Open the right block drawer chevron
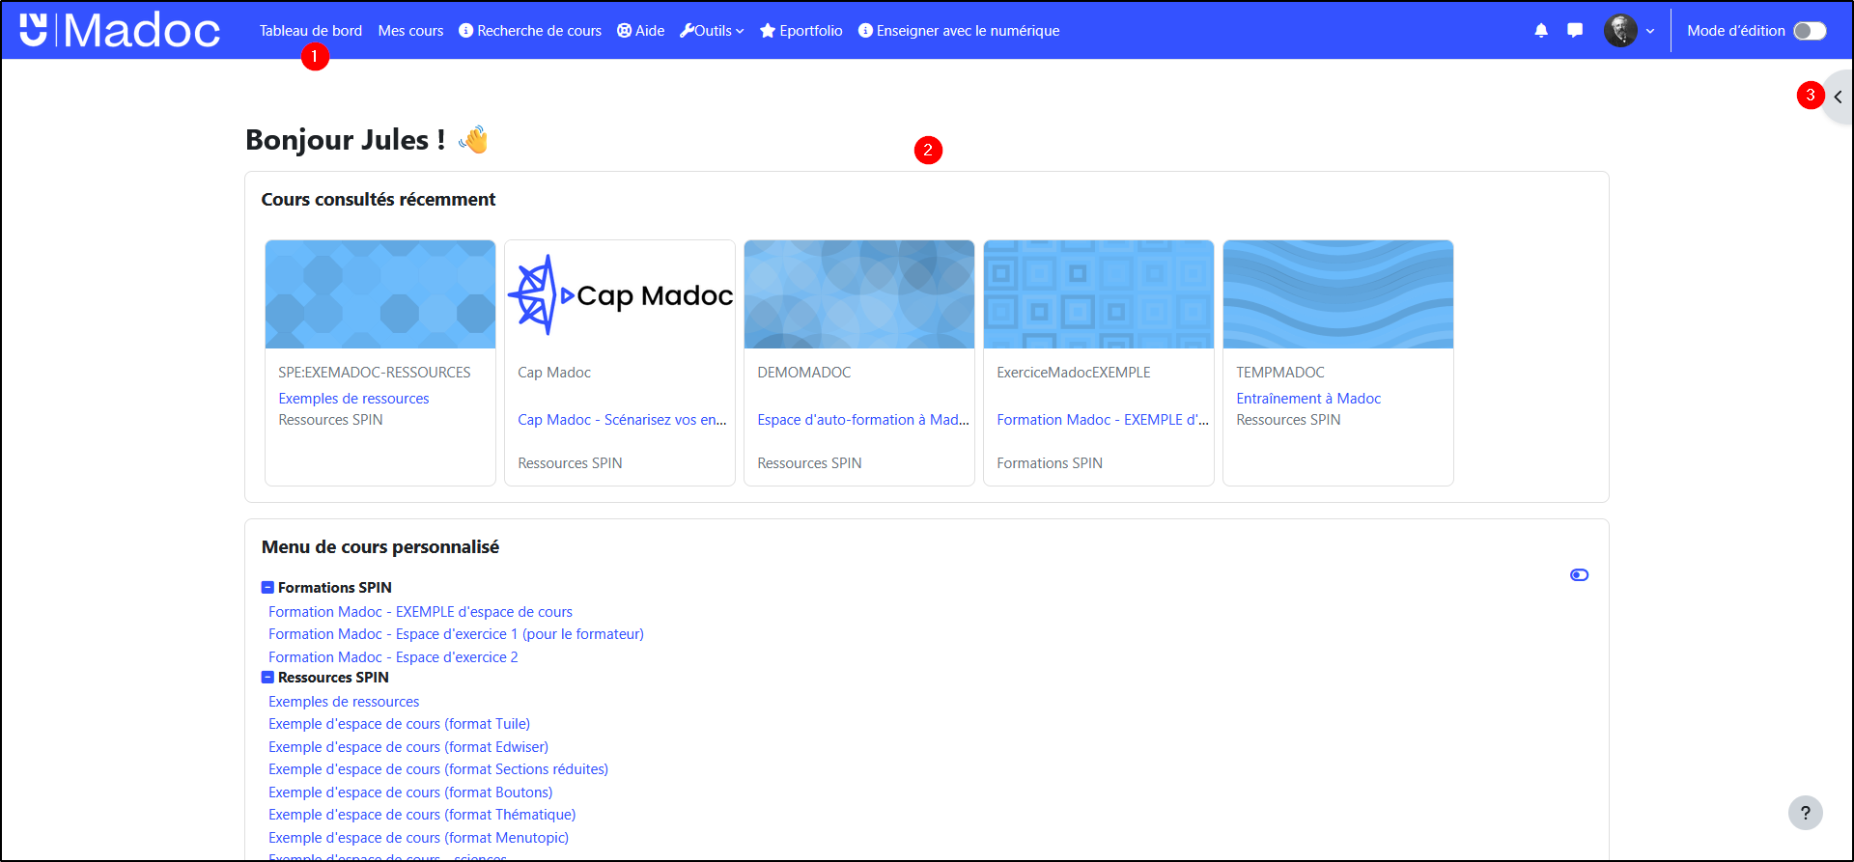Screen dimensions: 1854x862 point(1838,97)
